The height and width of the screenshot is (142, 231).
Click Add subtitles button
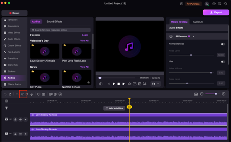(x=114, y=108)
